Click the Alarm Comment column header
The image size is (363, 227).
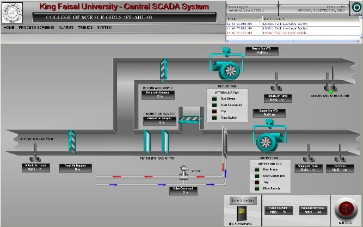[x=311, y=19]
